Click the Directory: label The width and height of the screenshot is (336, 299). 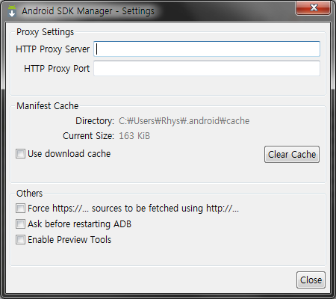pos(95,121)
